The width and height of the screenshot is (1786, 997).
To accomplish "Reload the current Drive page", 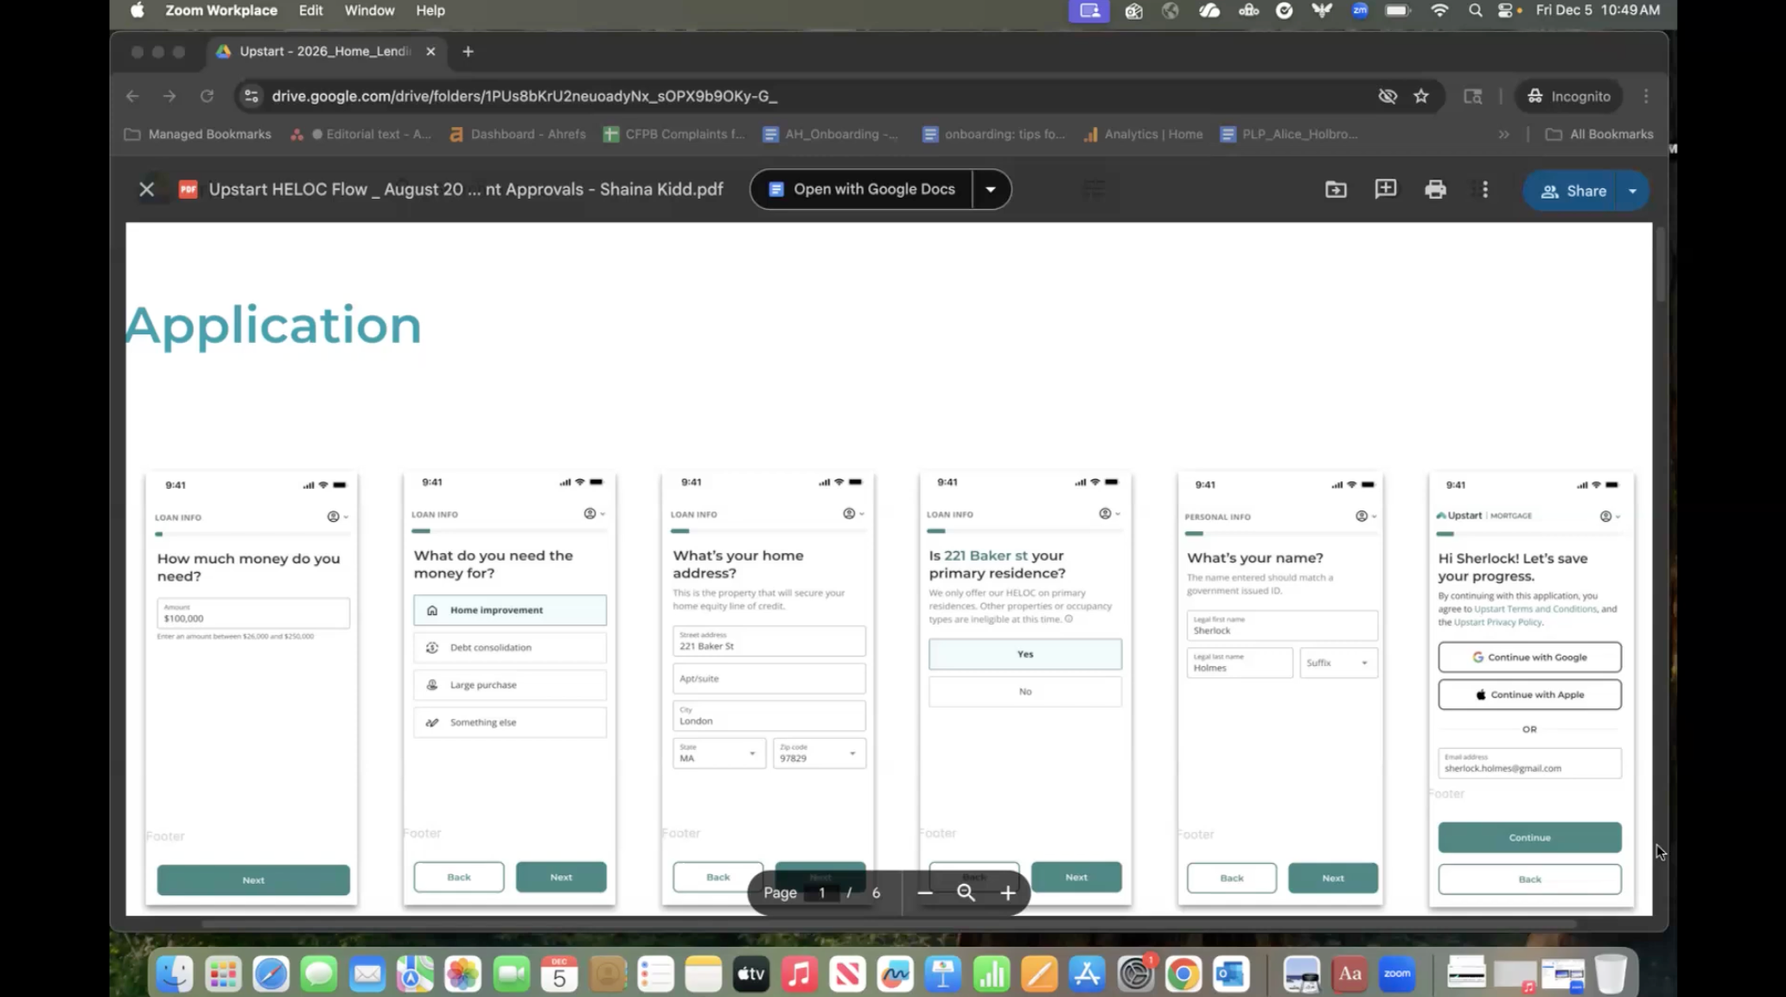I will 207,96.
